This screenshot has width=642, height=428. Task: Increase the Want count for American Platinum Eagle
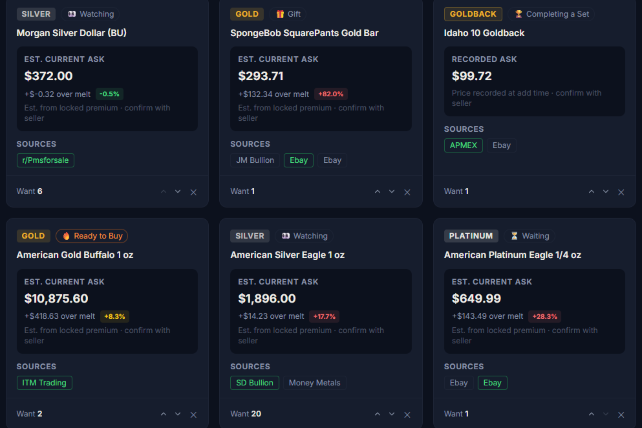(x=591, y=414)
